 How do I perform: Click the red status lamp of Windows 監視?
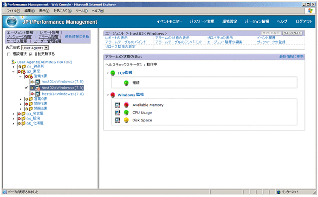[x=113, y=95]
